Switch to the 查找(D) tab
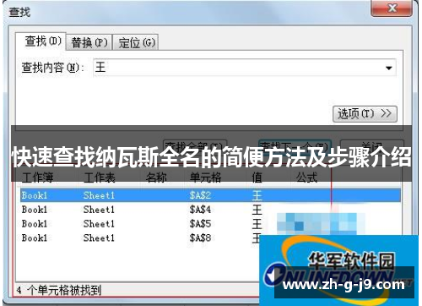This screenshot has height=306, width=422. coord(41,41)
